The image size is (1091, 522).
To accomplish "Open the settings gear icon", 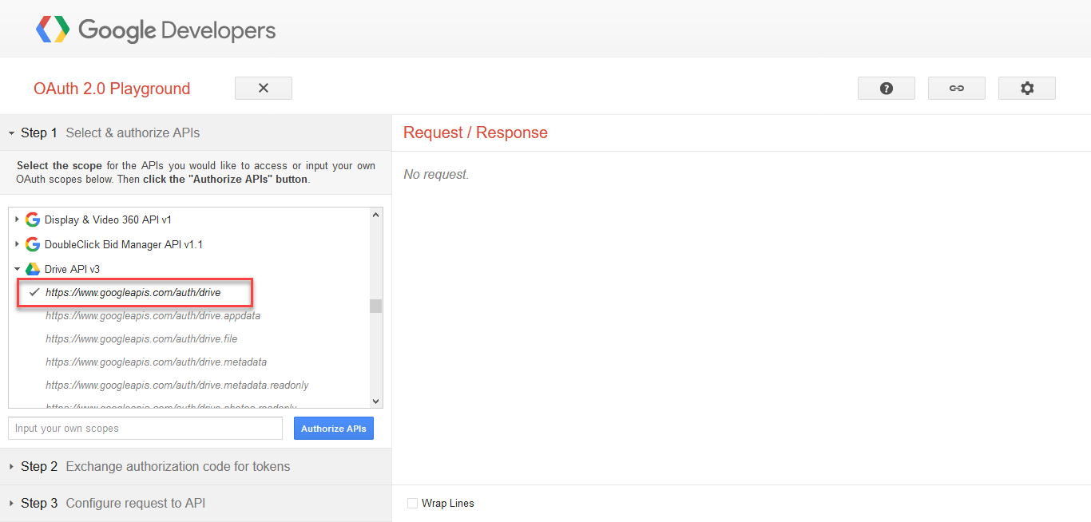I will 1026,89.
